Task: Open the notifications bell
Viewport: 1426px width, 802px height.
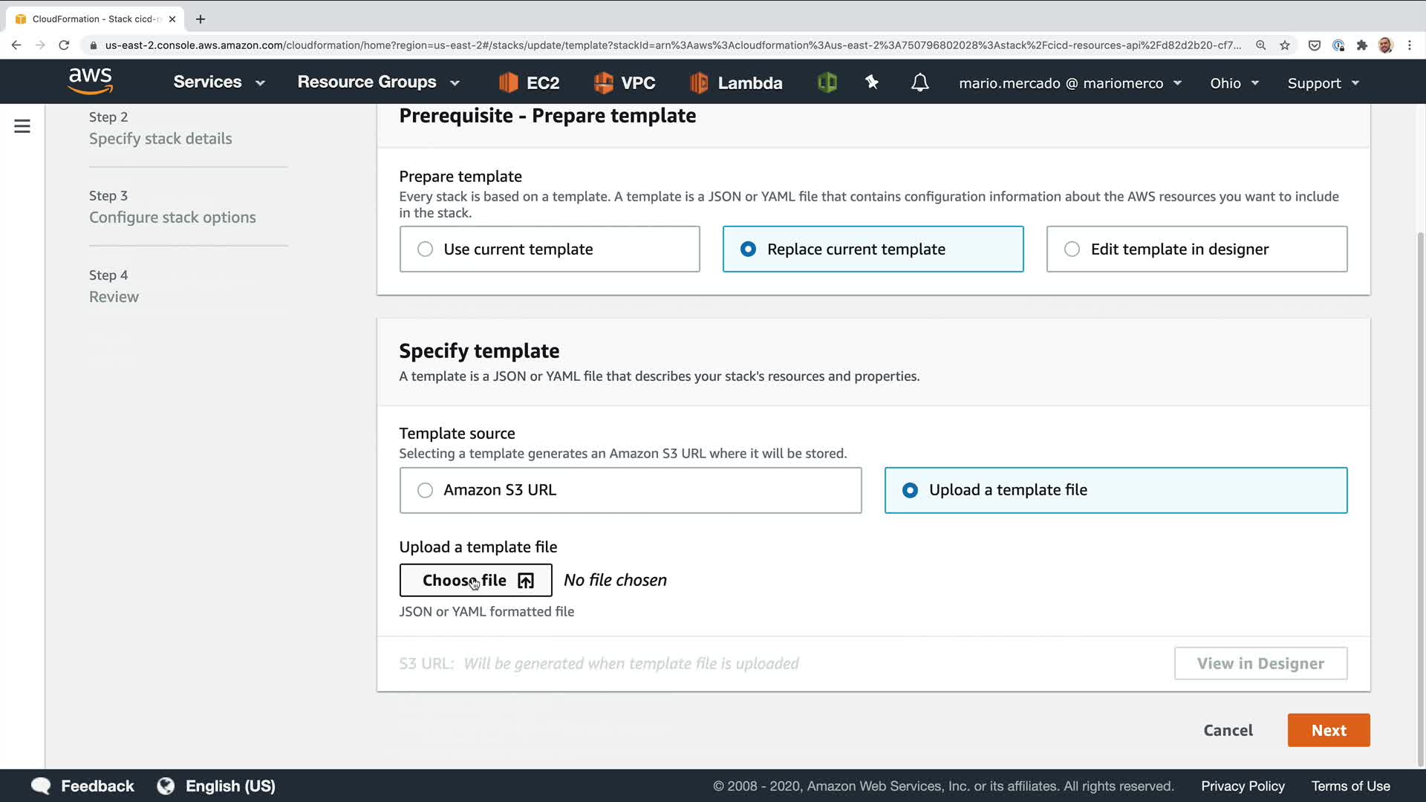Action: click(x=919, y=82)
